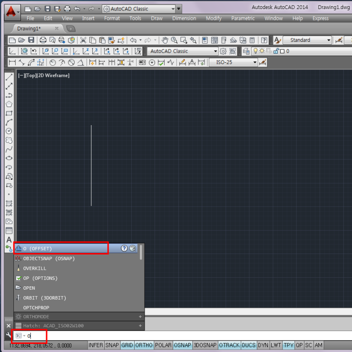Open the Draw menu
This screenshot has height=352, width=352.
(x=156, y=19)
